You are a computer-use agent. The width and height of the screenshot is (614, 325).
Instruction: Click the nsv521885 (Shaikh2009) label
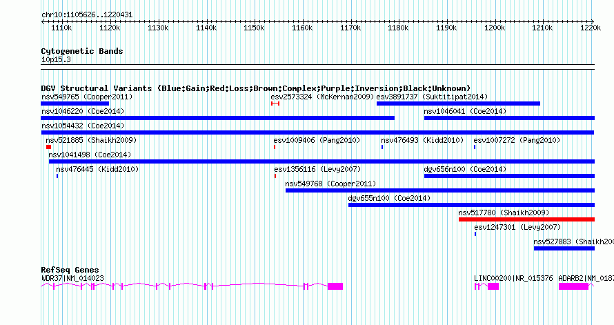tap(91, 140)
